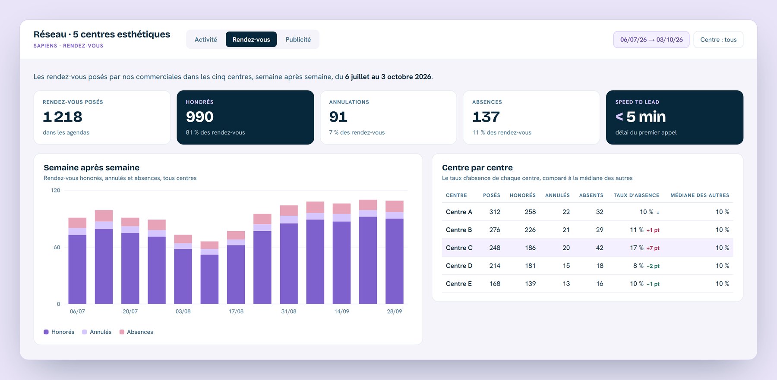The height and width of the screenshot is (380, 777).
Task: Select the Centre B row label
Action: [459, 230]
